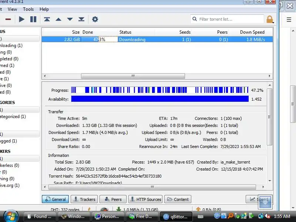Filter by Completed (0) status in sidebar
296x222 pixels.
[9, 59]
